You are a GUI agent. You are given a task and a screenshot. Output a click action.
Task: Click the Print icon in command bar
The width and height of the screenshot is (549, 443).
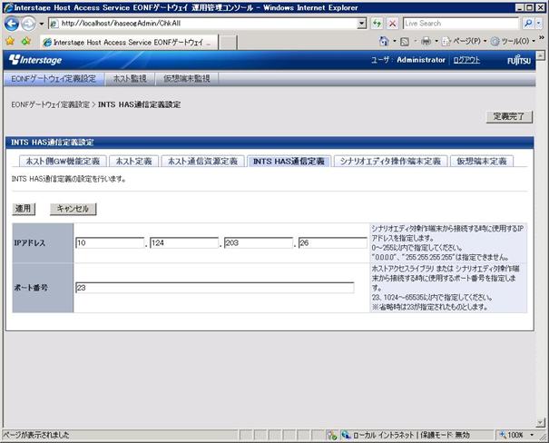pos(426,42)
